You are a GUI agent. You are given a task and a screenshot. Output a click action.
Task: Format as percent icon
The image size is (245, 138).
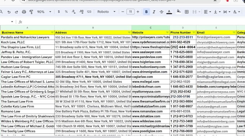click(x=66, y=12)
